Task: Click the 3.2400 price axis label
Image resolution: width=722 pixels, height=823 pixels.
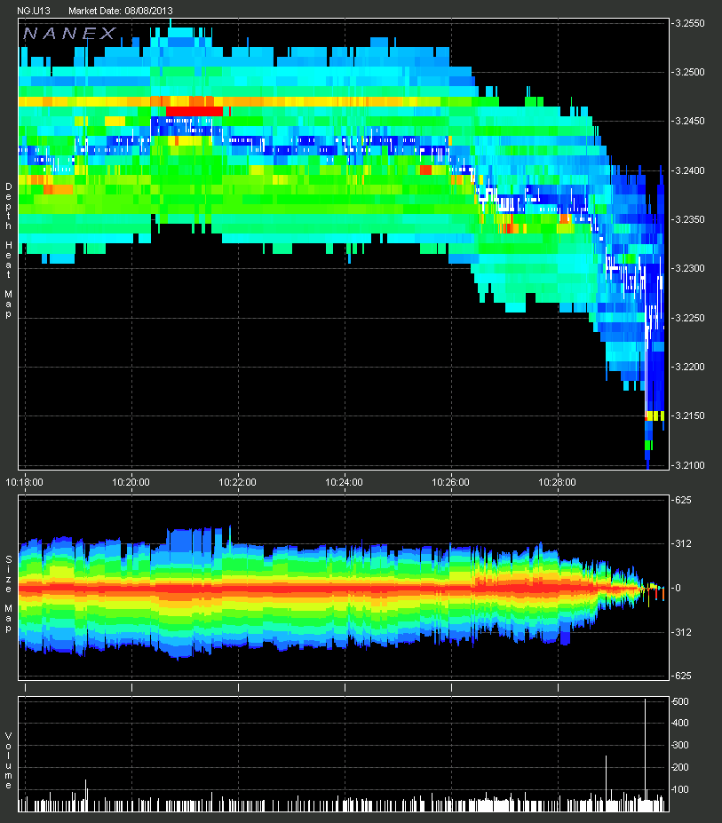Action: 690,170
